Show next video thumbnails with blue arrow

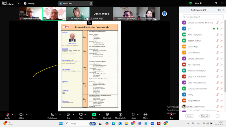pyautogui.click(x=164, y=14)
